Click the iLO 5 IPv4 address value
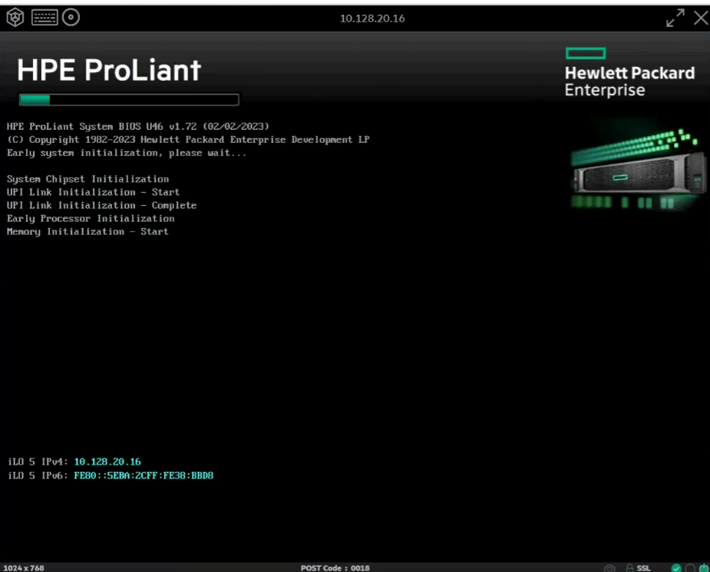 point(107,461)
